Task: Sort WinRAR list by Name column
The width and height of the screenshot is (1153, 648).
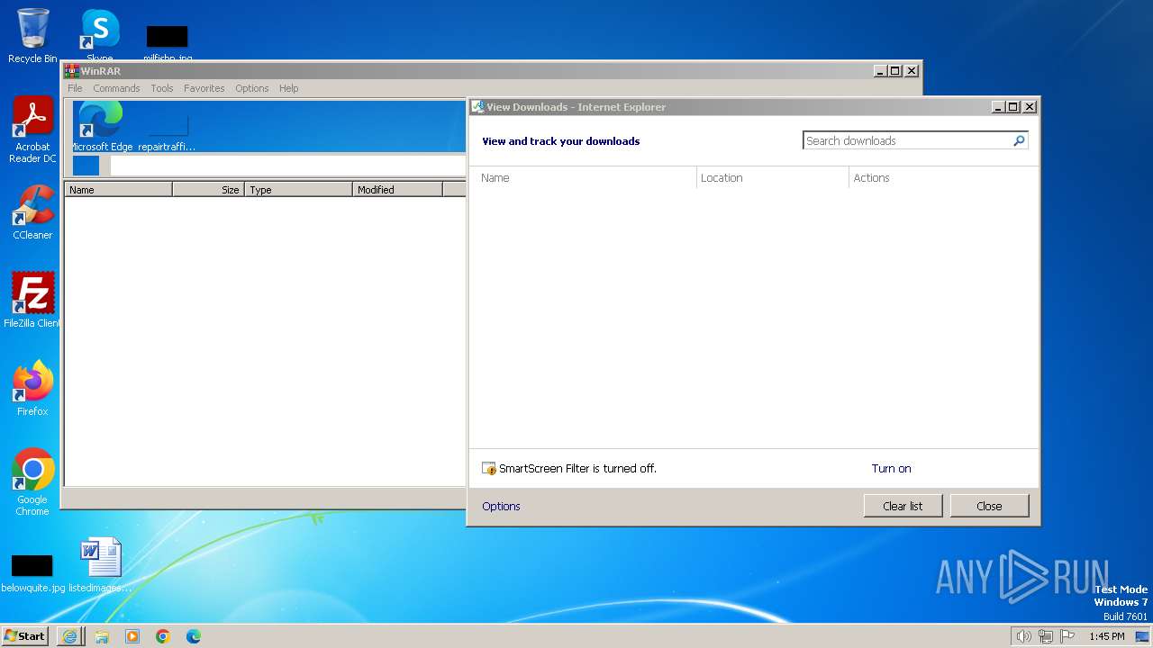Action: [118, 190]
